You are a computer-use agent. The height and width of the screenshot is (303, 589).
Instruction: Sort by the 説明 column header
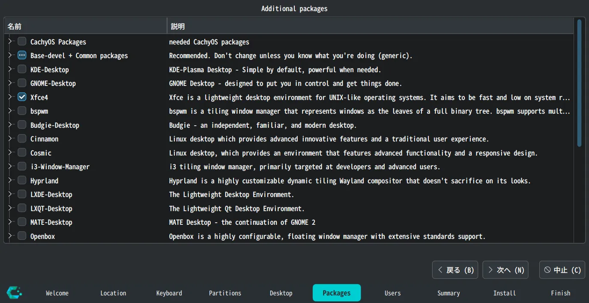point(370,26)
